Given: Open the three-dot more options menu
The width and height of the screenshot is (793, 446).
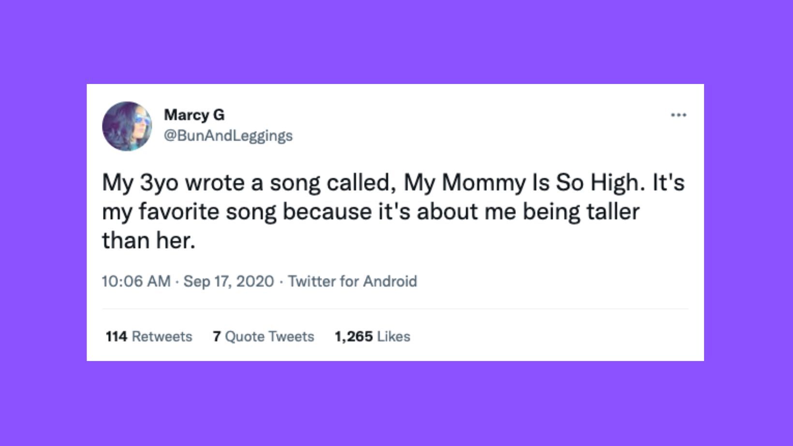Looking at the screenshot, I should coord(678,115).
